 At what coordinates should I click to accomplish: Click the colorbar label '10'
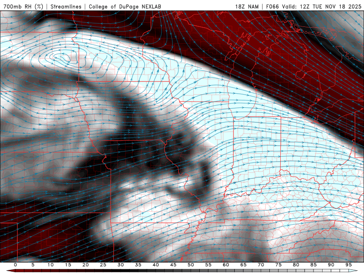coord(51,265)
